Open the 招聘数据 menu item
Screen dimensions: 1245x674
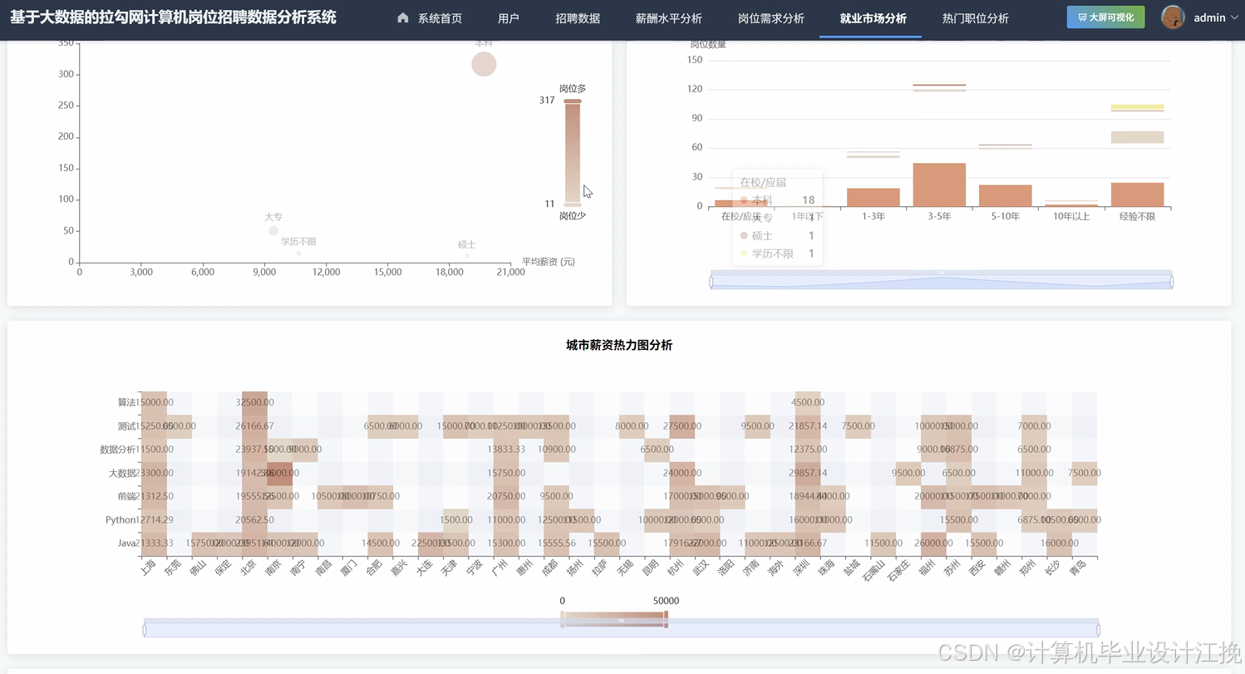tap(578, 17)
